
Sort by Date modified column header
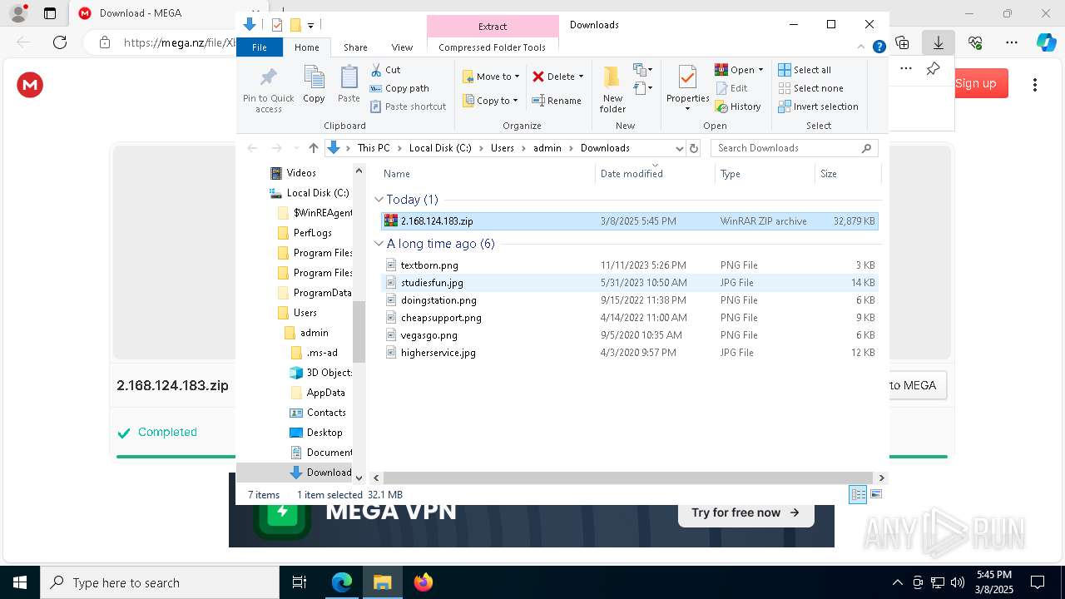(x=655, y=174)
